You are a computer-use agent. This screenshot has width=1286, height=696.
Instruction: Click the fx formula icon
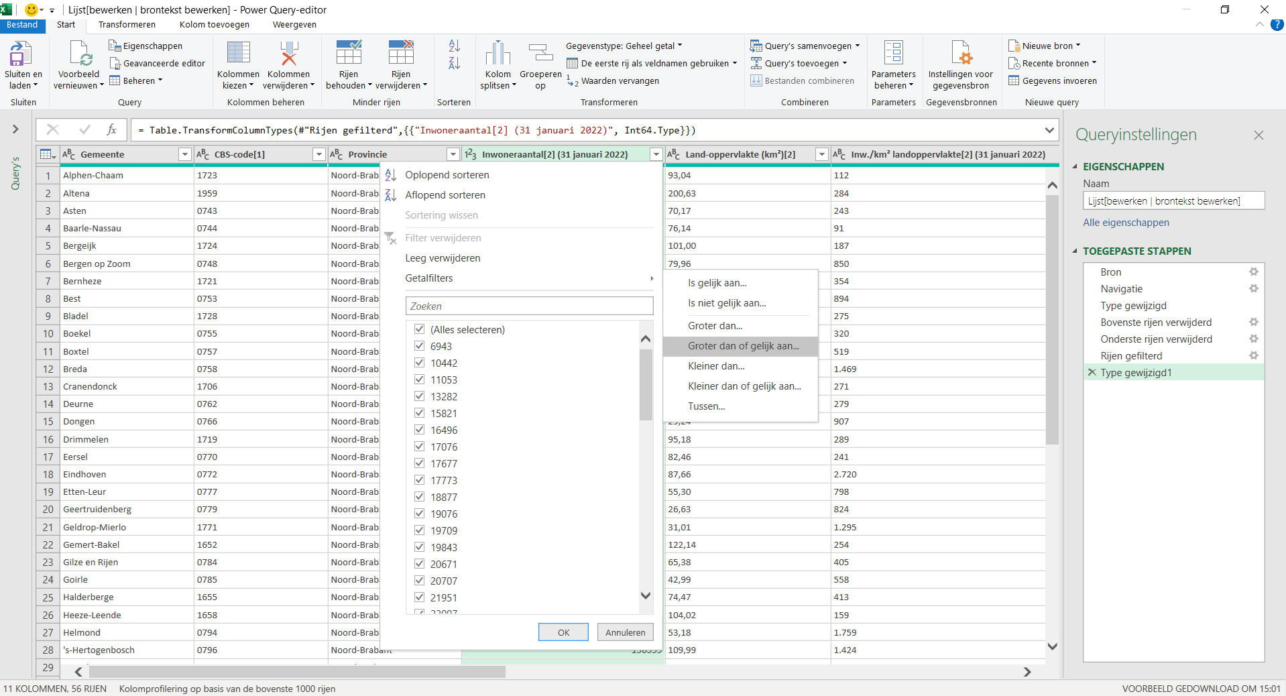pyautogui.click(x=111, y=130)
